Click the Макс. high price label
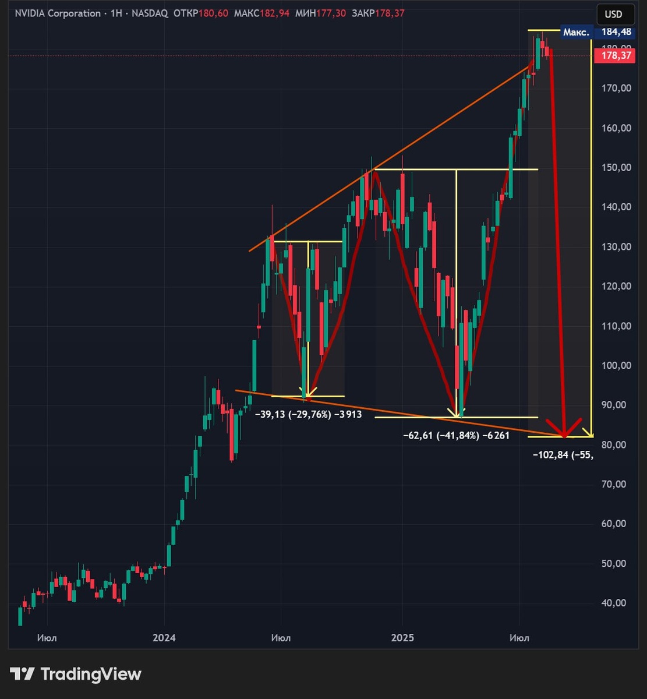The height and width of the screenshot is (699, 647). pos(577,33)
